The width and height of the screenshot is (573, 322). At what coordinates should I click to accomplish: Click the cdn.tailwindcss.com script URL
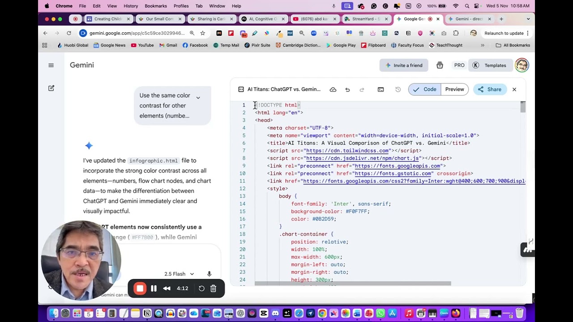347,151
